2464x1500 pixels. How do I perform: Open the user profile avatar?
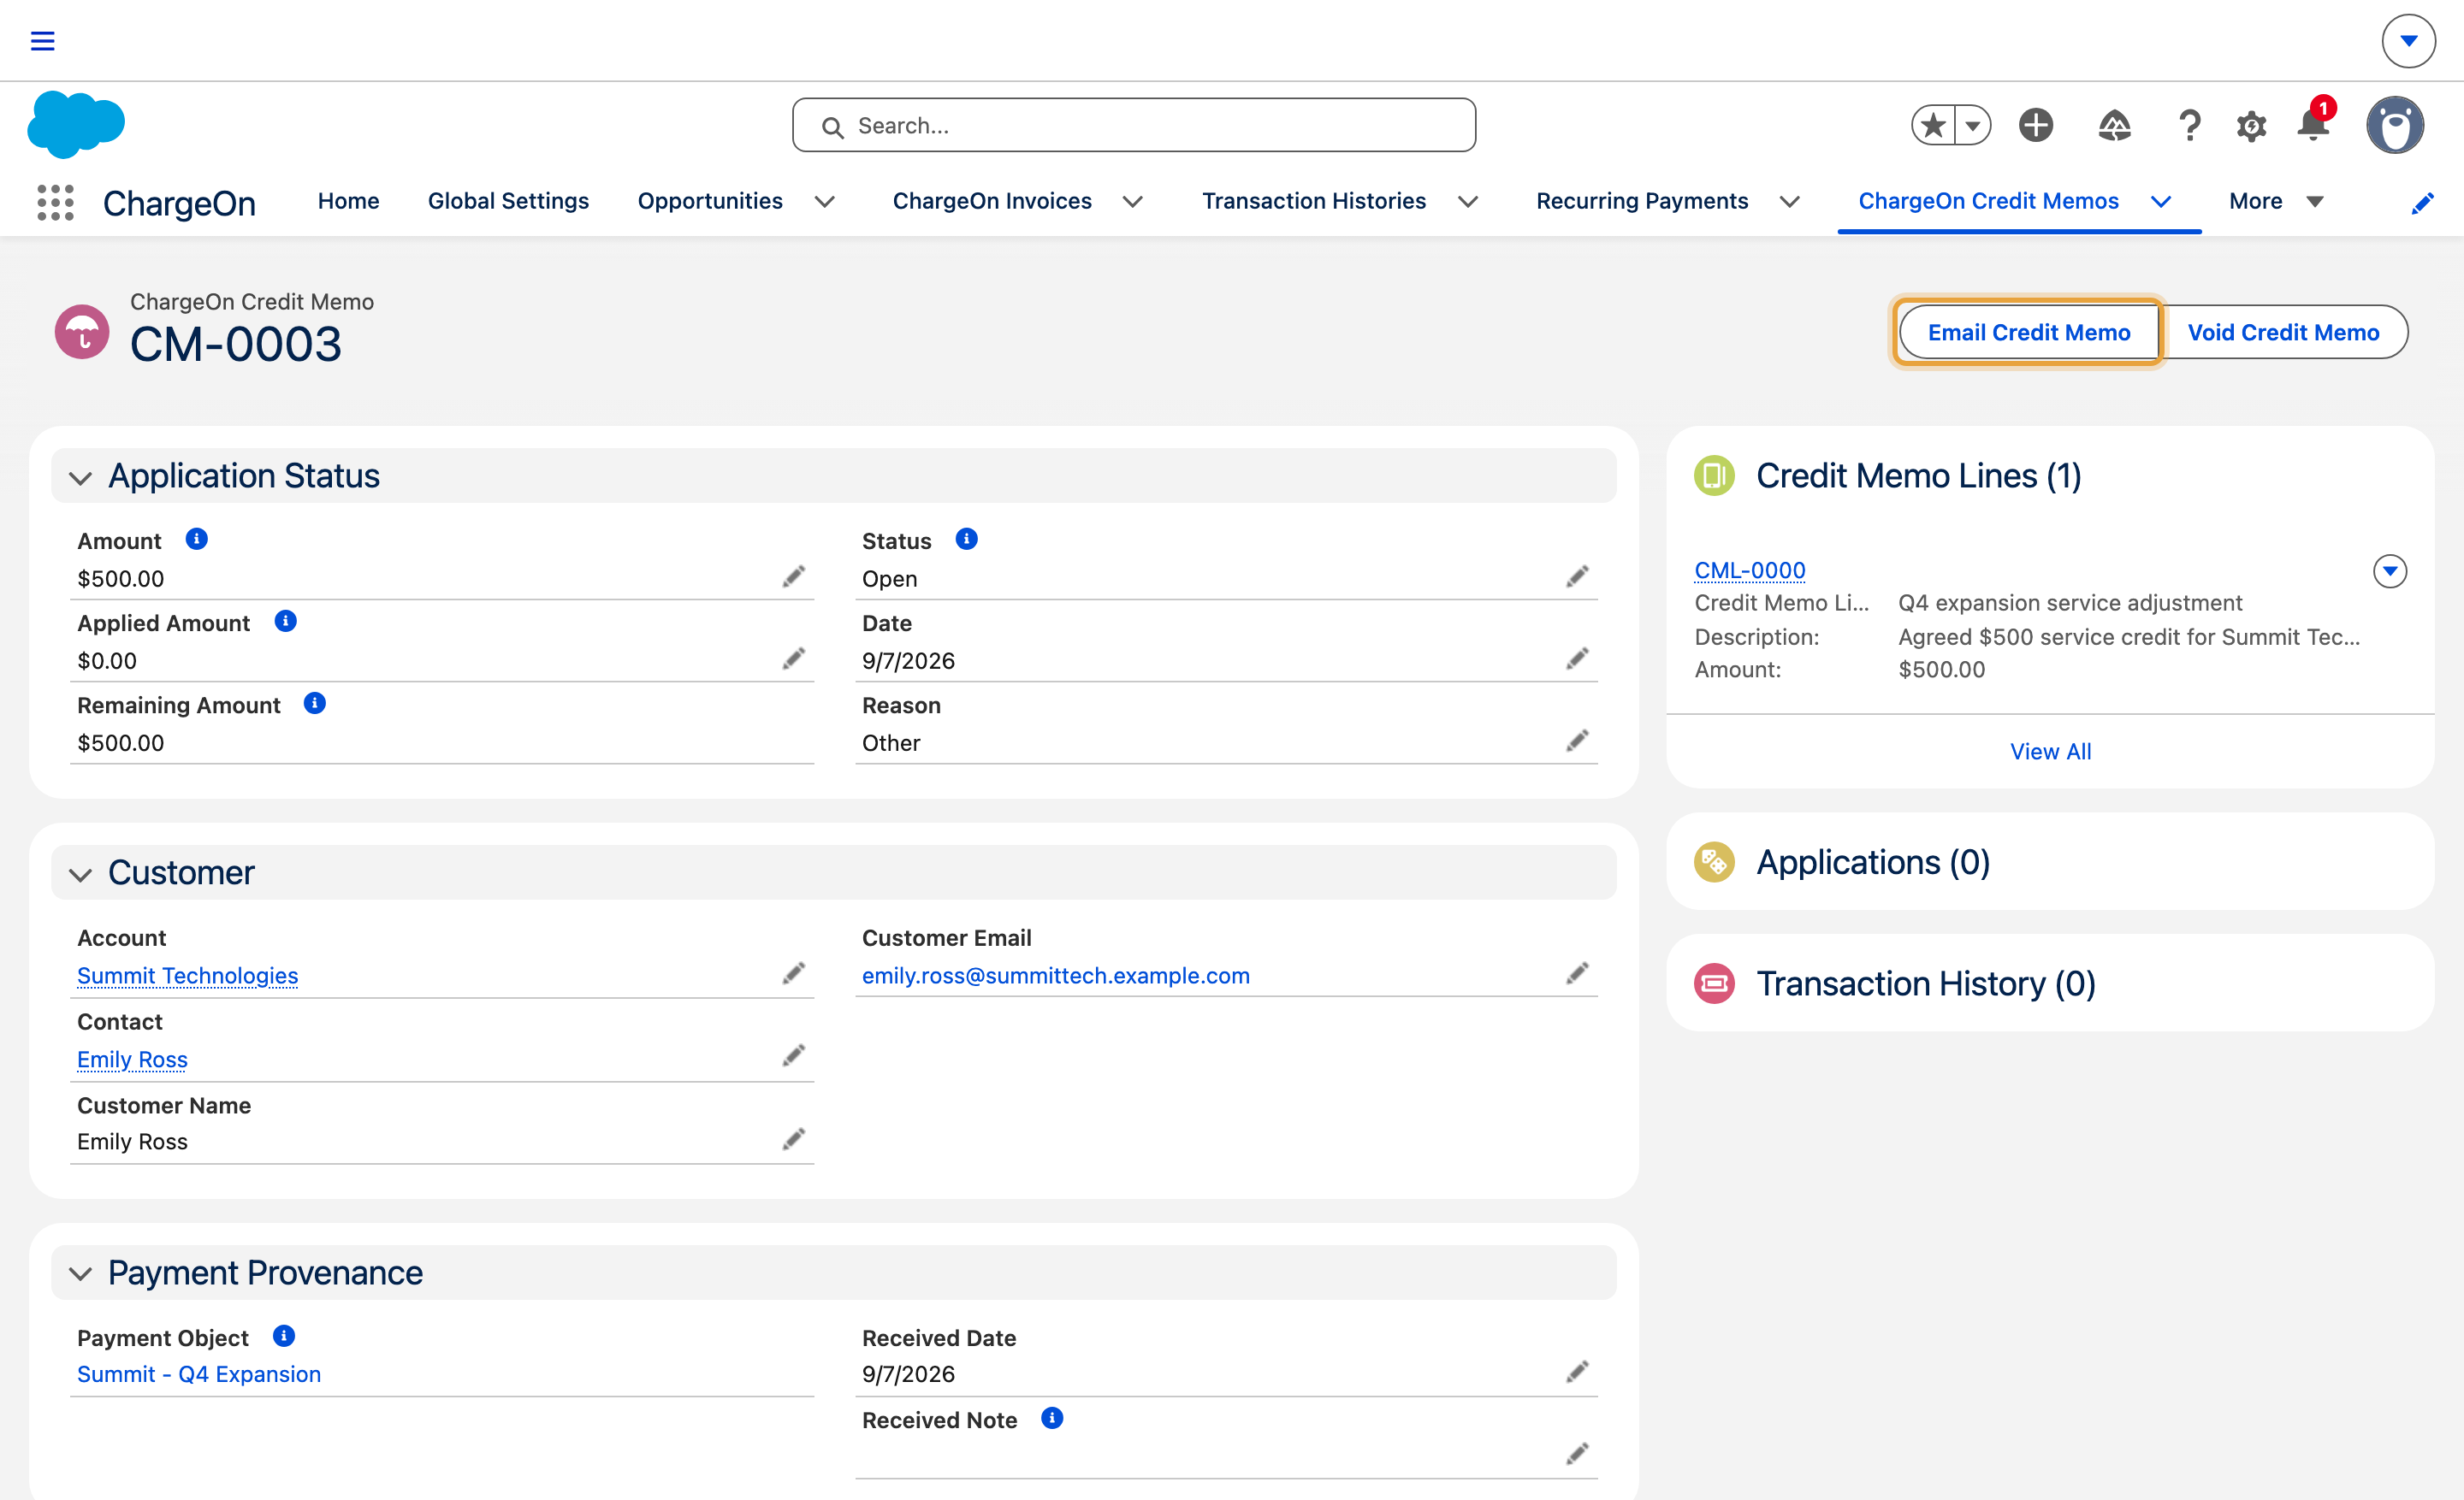[2395, 125]
